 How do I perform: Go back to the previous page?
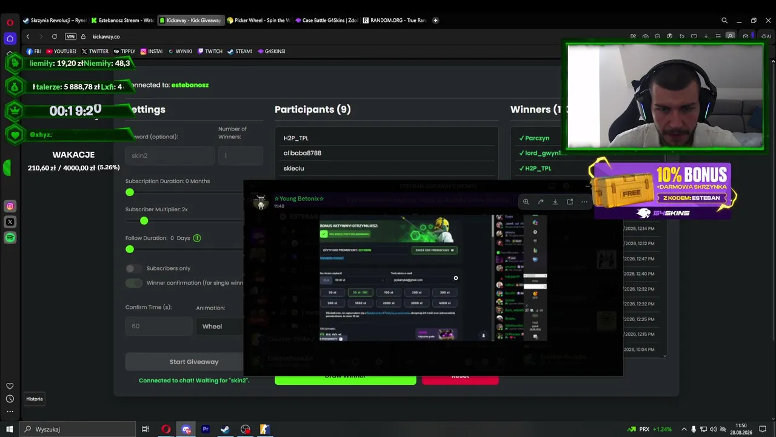point(28,36)
